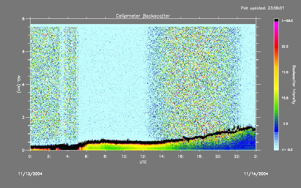Click the x-axis tick label '4:'
The width and height of the screenshot is (301, 188).
point(68,156)
